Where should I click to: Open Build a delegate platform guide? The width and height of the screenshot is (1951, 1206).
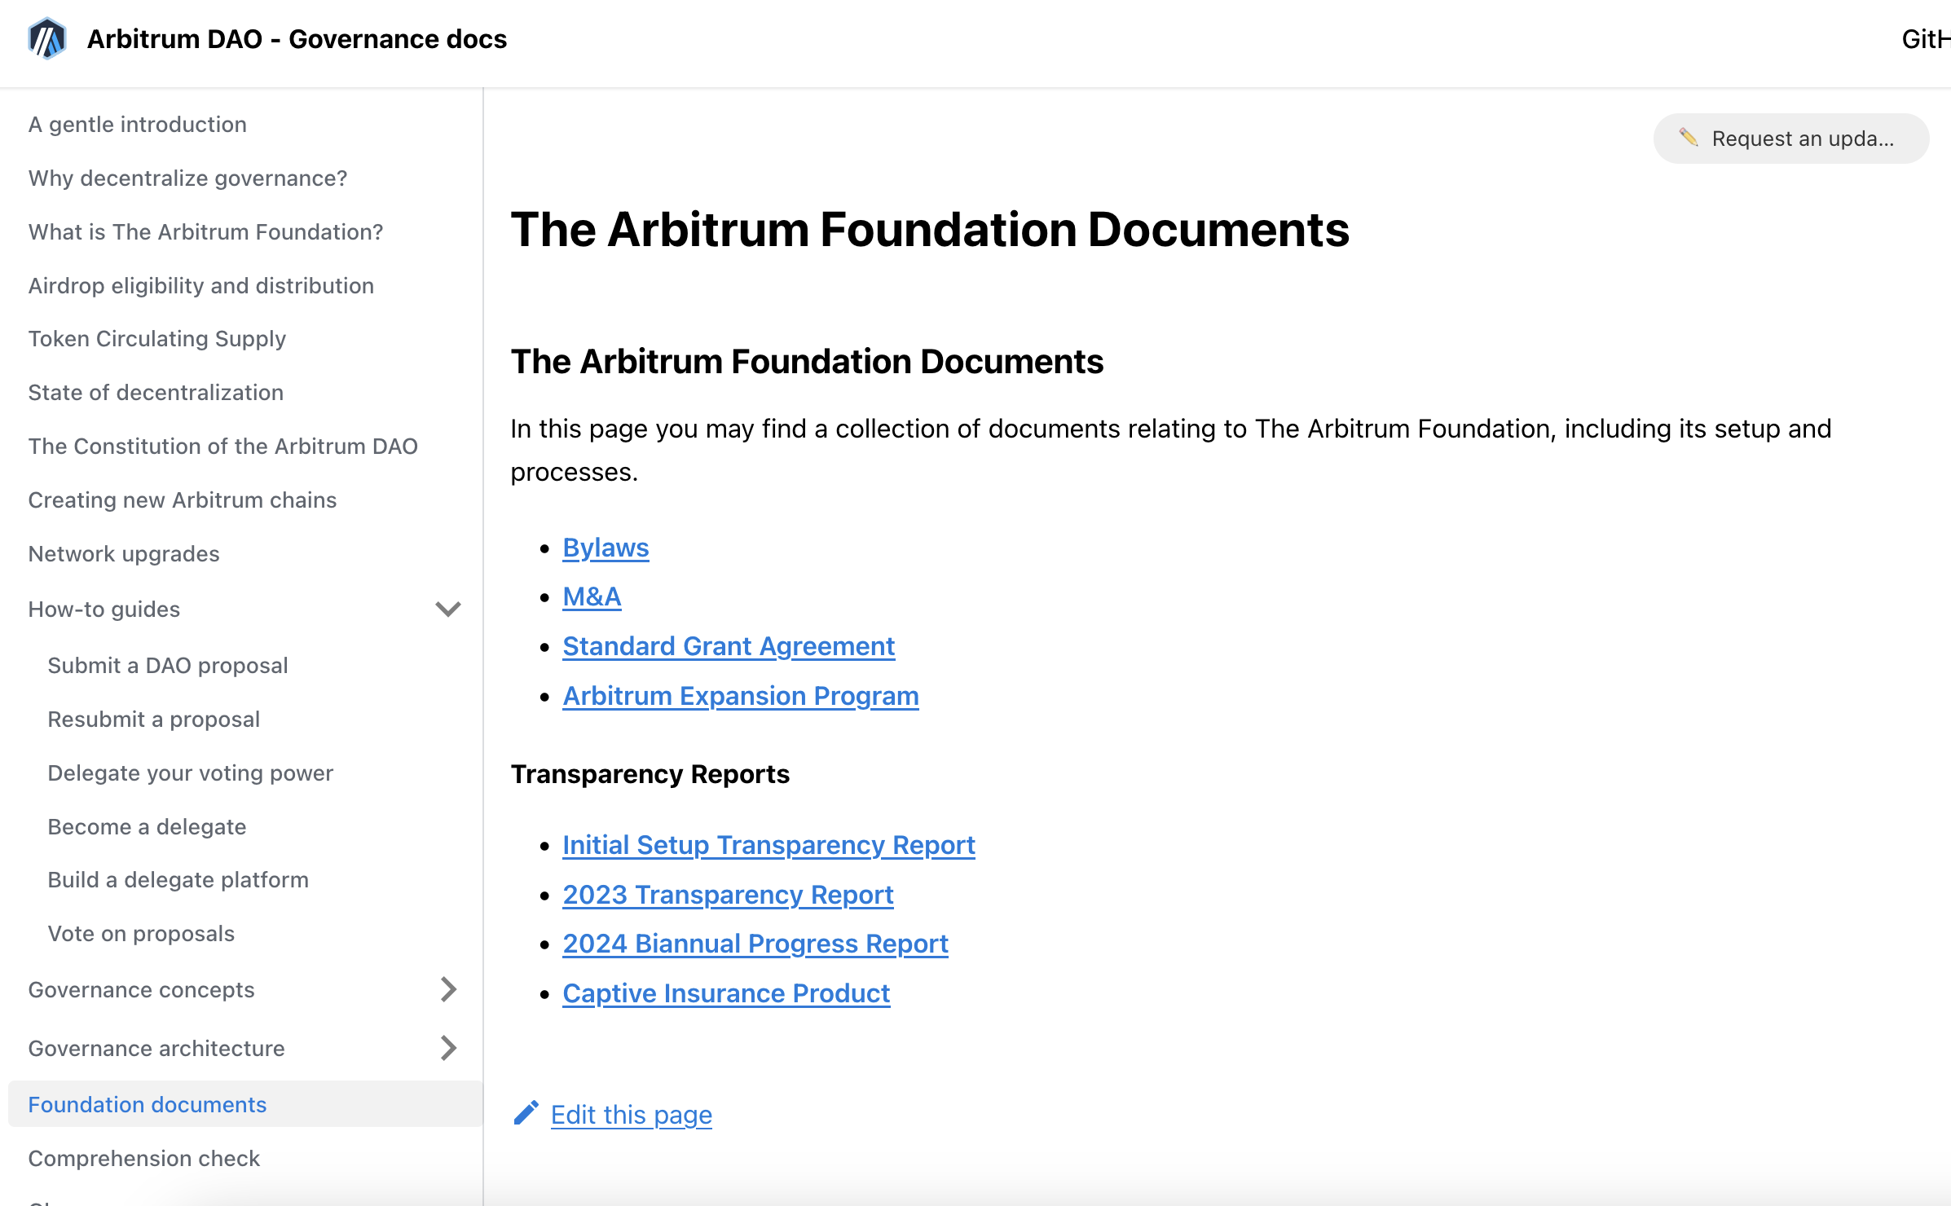[x=178, y=880]
